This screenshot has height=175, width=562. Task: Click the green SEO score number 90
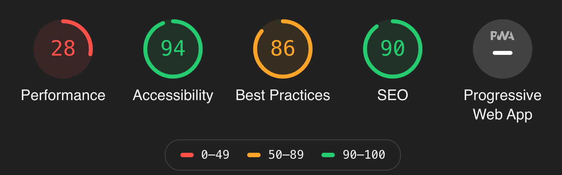[393, 49]
